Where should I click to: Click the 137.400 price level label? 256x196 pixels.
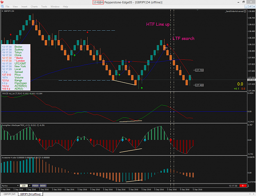click(x=199, y=85)
